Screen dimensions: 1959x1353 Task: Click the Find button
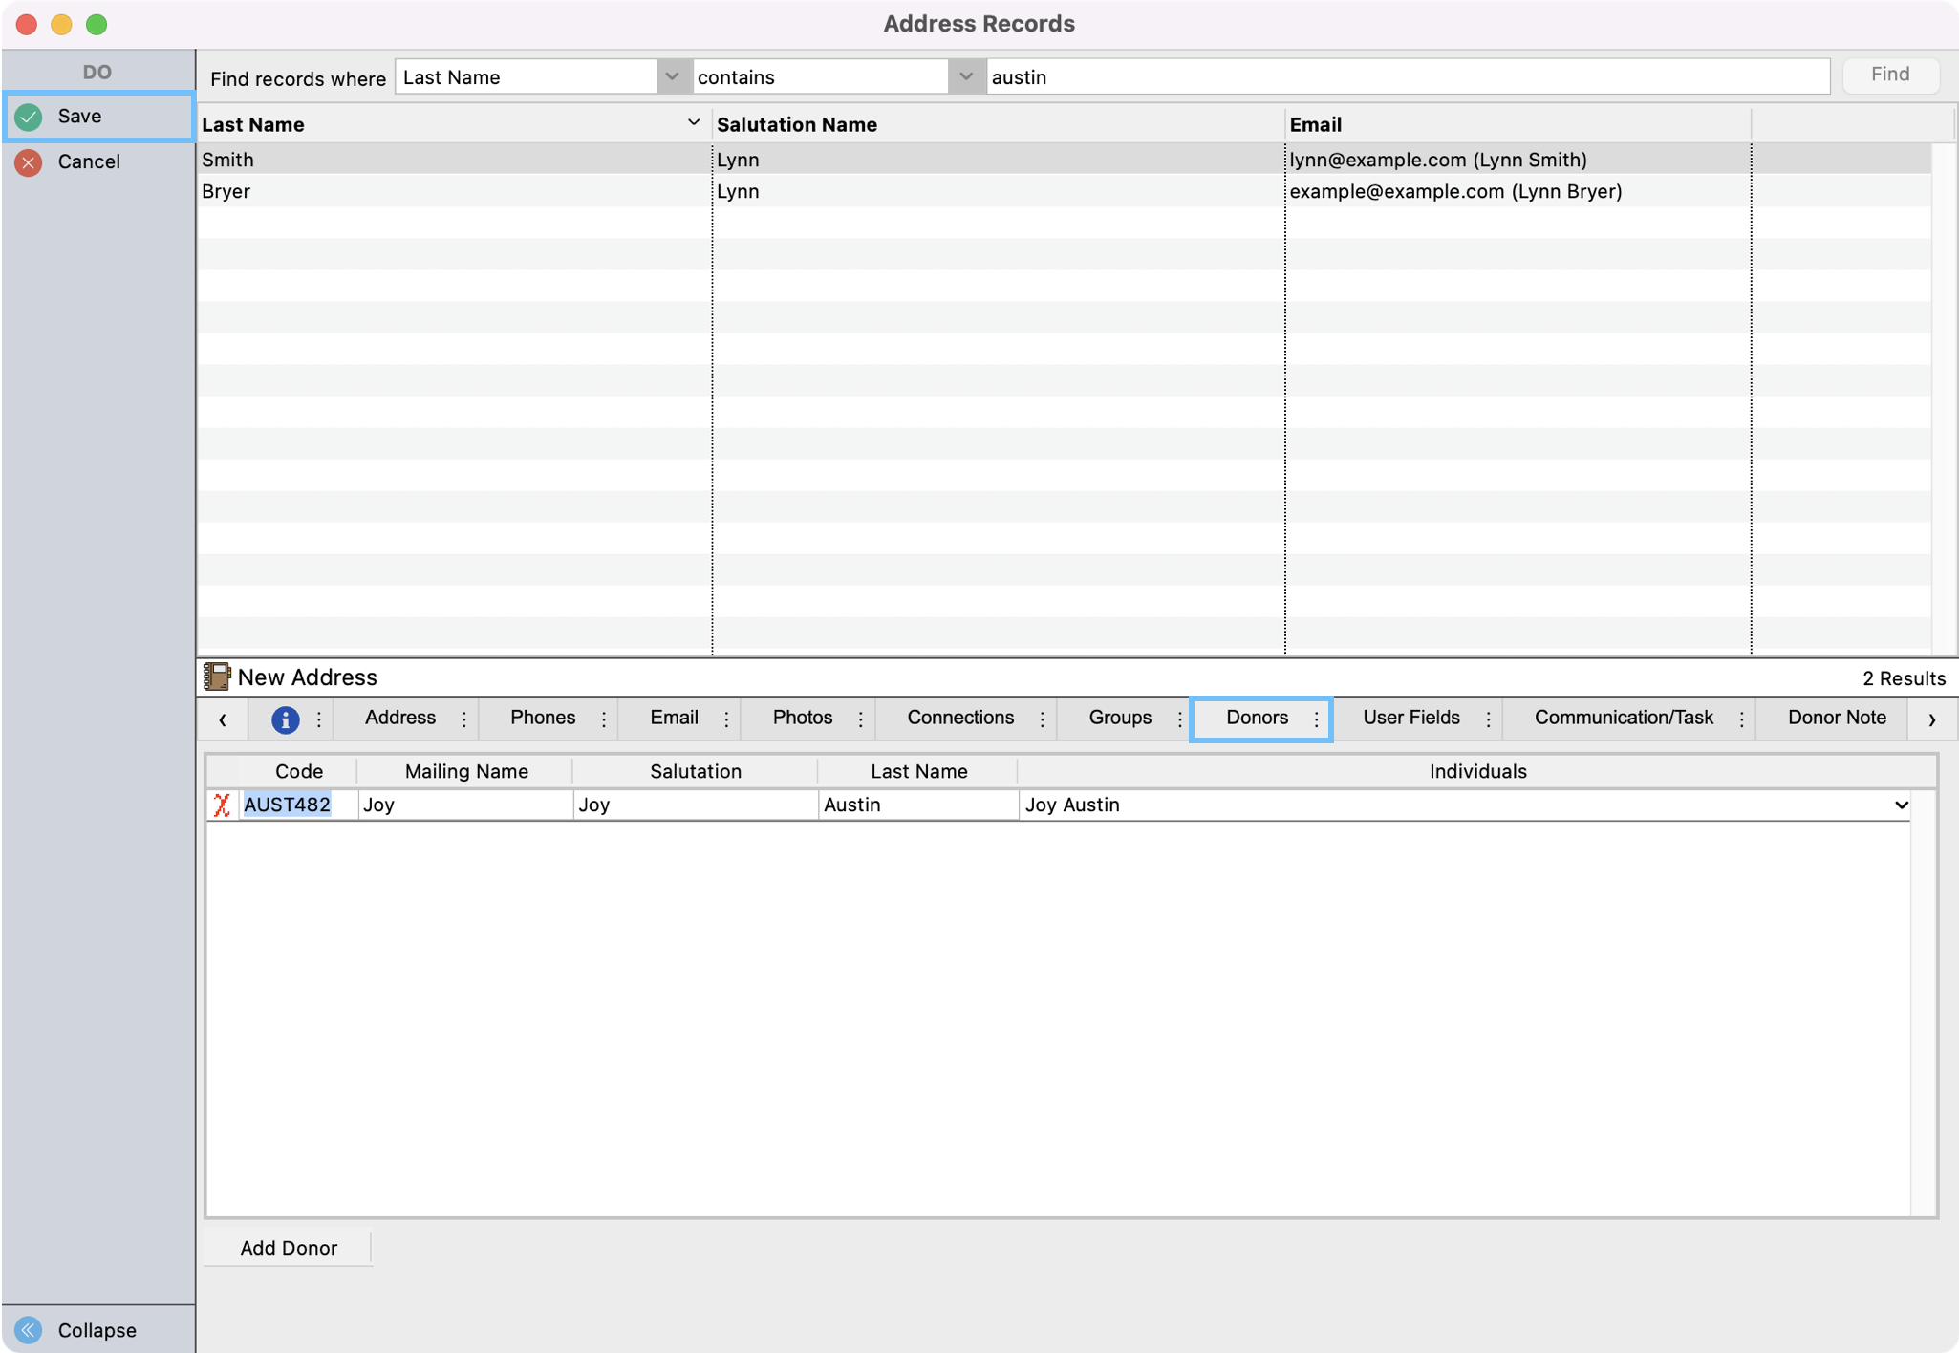tap(1889, 75)
